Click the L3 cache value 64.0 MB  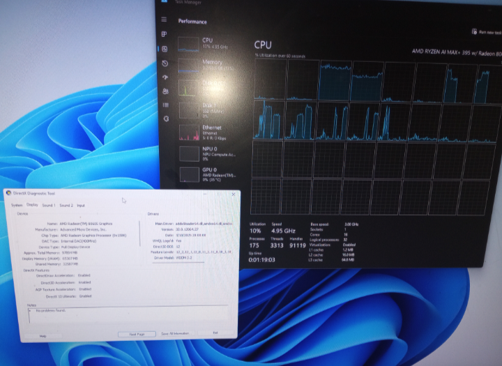(348, 260)
